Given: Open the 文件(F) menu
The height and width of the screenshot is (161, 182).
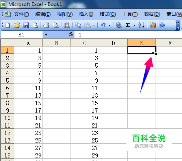Looking at the screenshot, I should (x=22, y=14).
